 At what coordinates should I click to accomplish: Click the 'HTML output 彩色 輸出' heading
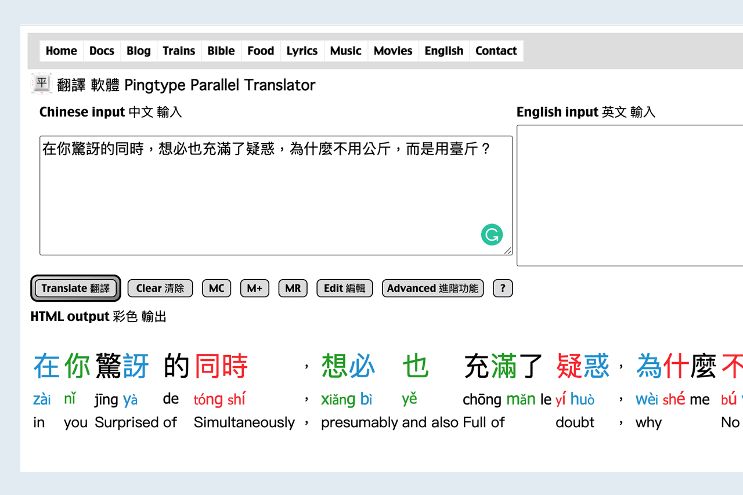(x=99, y=317)
